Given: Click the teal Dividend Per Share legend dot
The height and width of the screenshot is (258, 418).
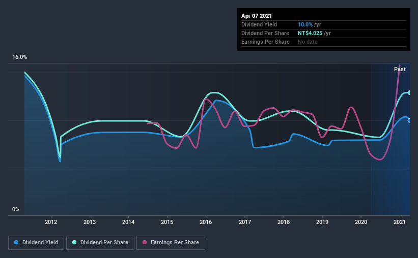Looking at the screenshot, I should (x=74, y=242).
